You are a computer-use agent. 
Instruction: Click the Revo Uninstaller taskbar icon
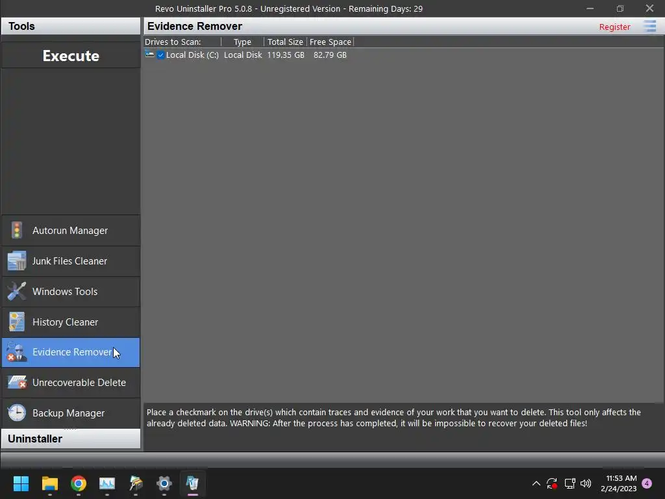point(192,483)
